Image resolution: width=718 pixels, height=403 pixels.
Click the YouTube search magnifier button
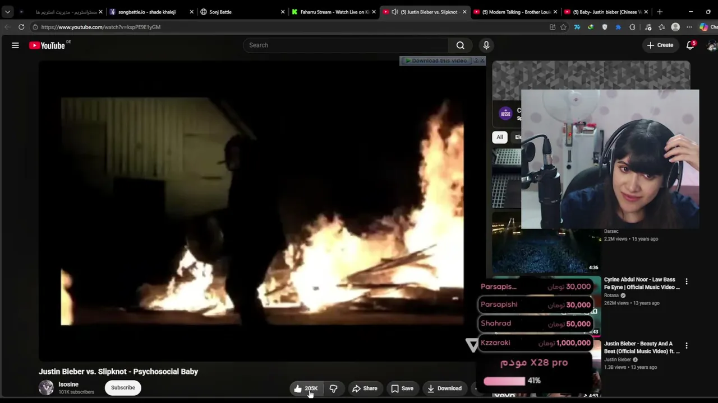pos(461,45)
